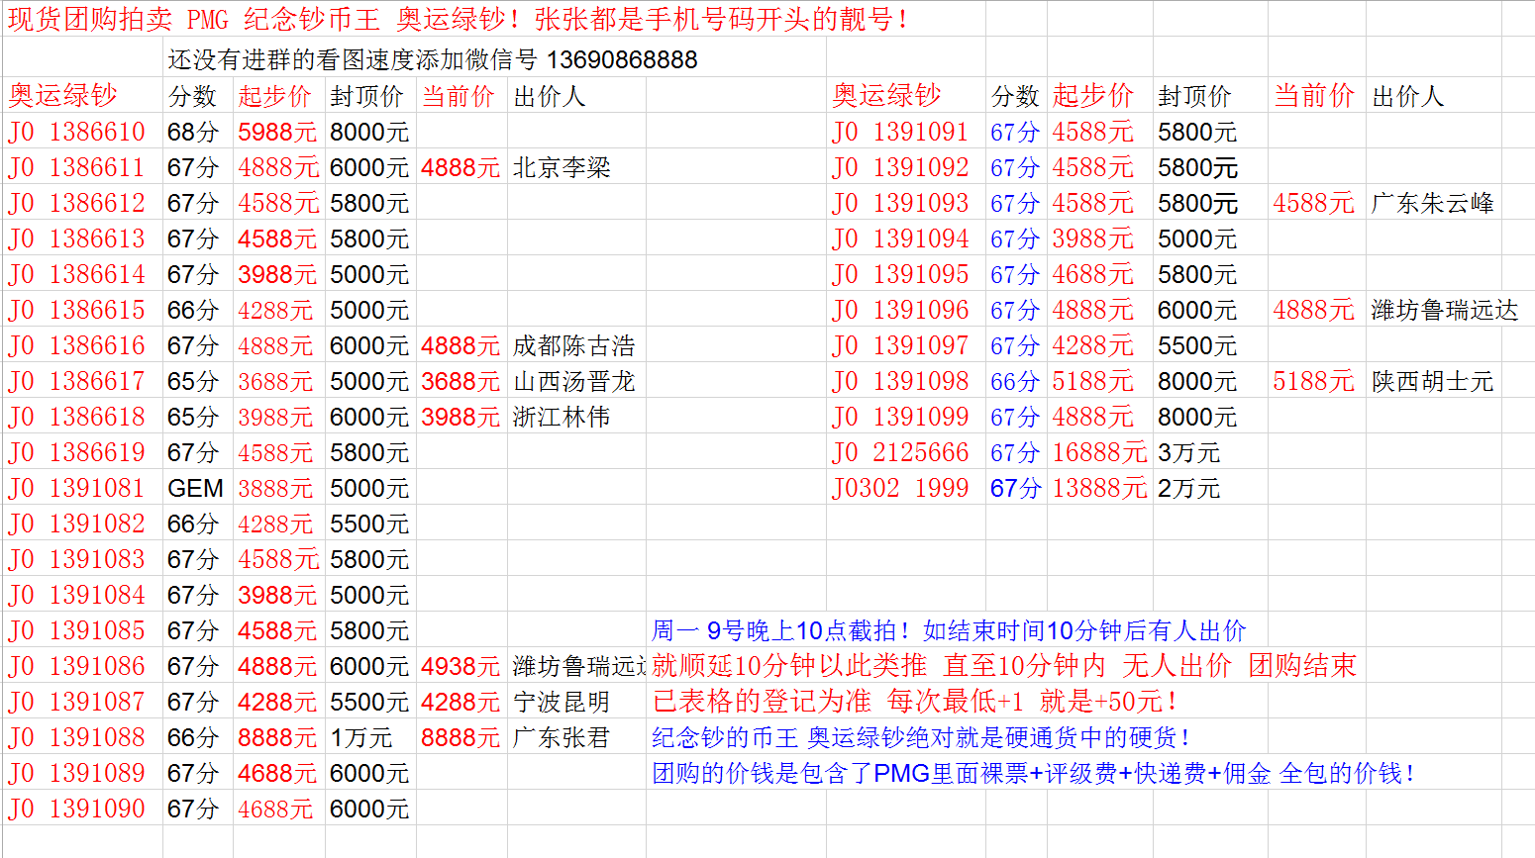Click the 4938元 current price cell
This screenshot has width=1535, height=858.
(460, 666)
